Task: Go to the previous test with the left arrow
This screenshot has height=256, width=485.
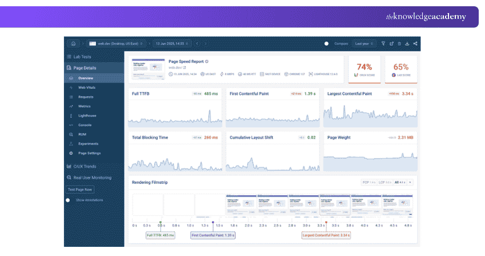Action: pos(197,43)
